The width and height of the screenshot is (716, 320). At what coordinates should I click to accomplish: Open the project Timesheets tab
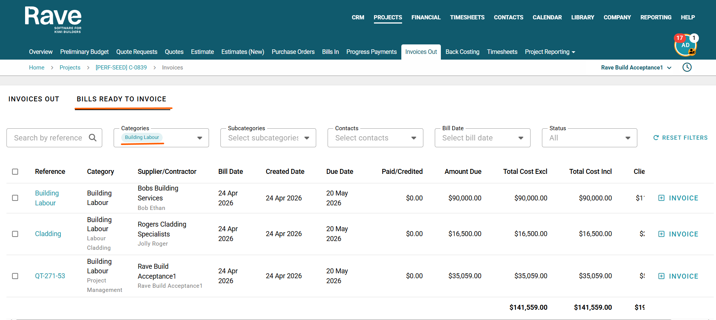point(502,52)
